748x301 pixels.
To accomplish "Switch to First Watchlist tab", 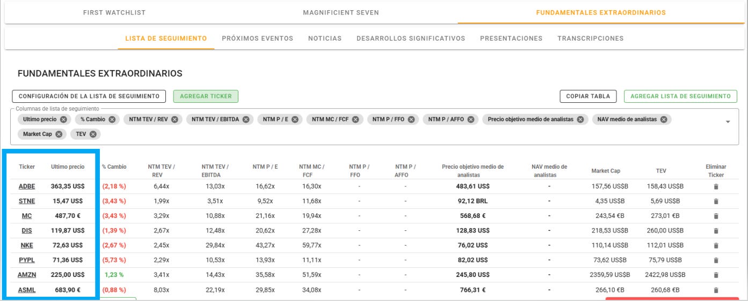I will coord(114,12).
